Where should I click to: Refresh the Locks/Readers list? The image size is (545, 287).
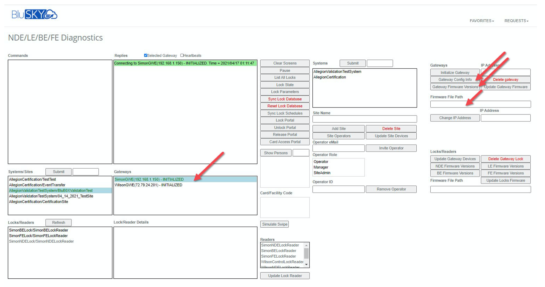(58, 223)
